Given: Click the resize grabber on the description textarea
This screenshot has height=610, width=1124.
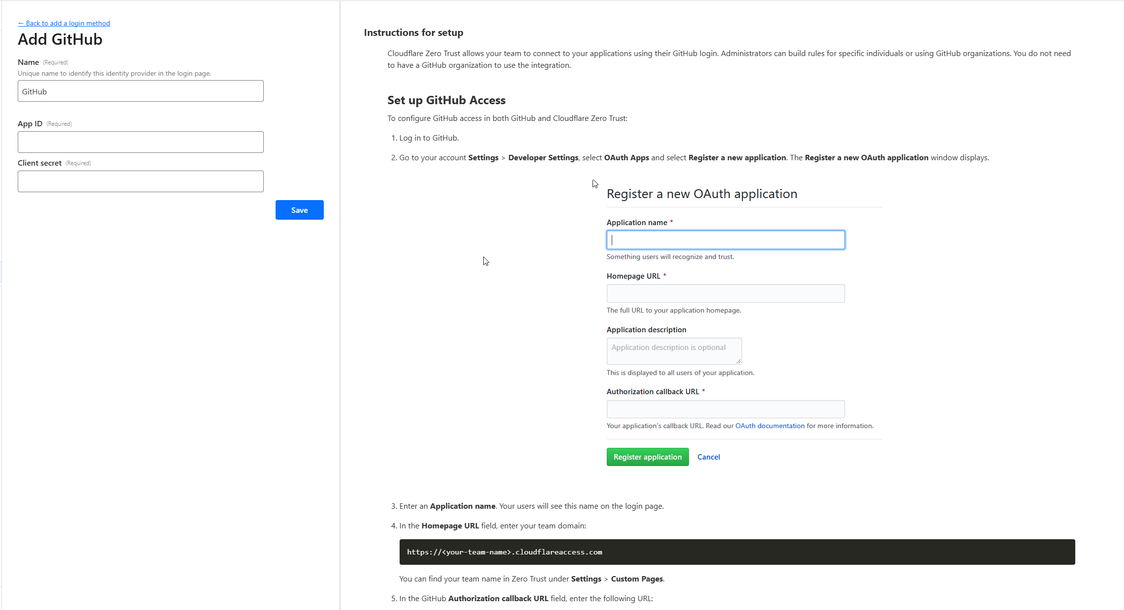Looking at the screenshot, I should click(x=739, y=360).
